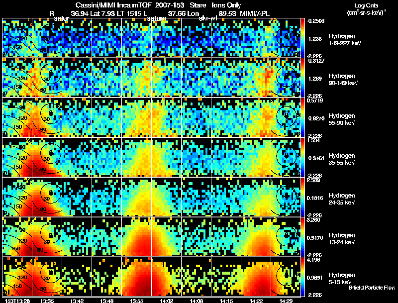This screenshot has height=303, width=398.
Task: Click the '4.196' colorbar value
Action: click(313, 260)
